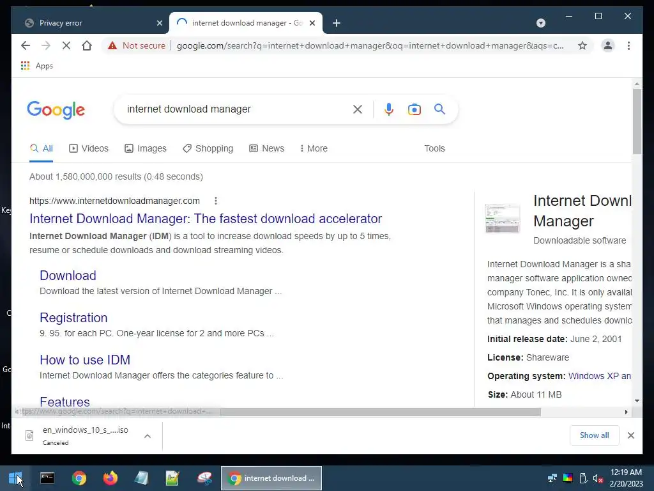
Task: Select the All search tab
Action: (x=42, y=148)
